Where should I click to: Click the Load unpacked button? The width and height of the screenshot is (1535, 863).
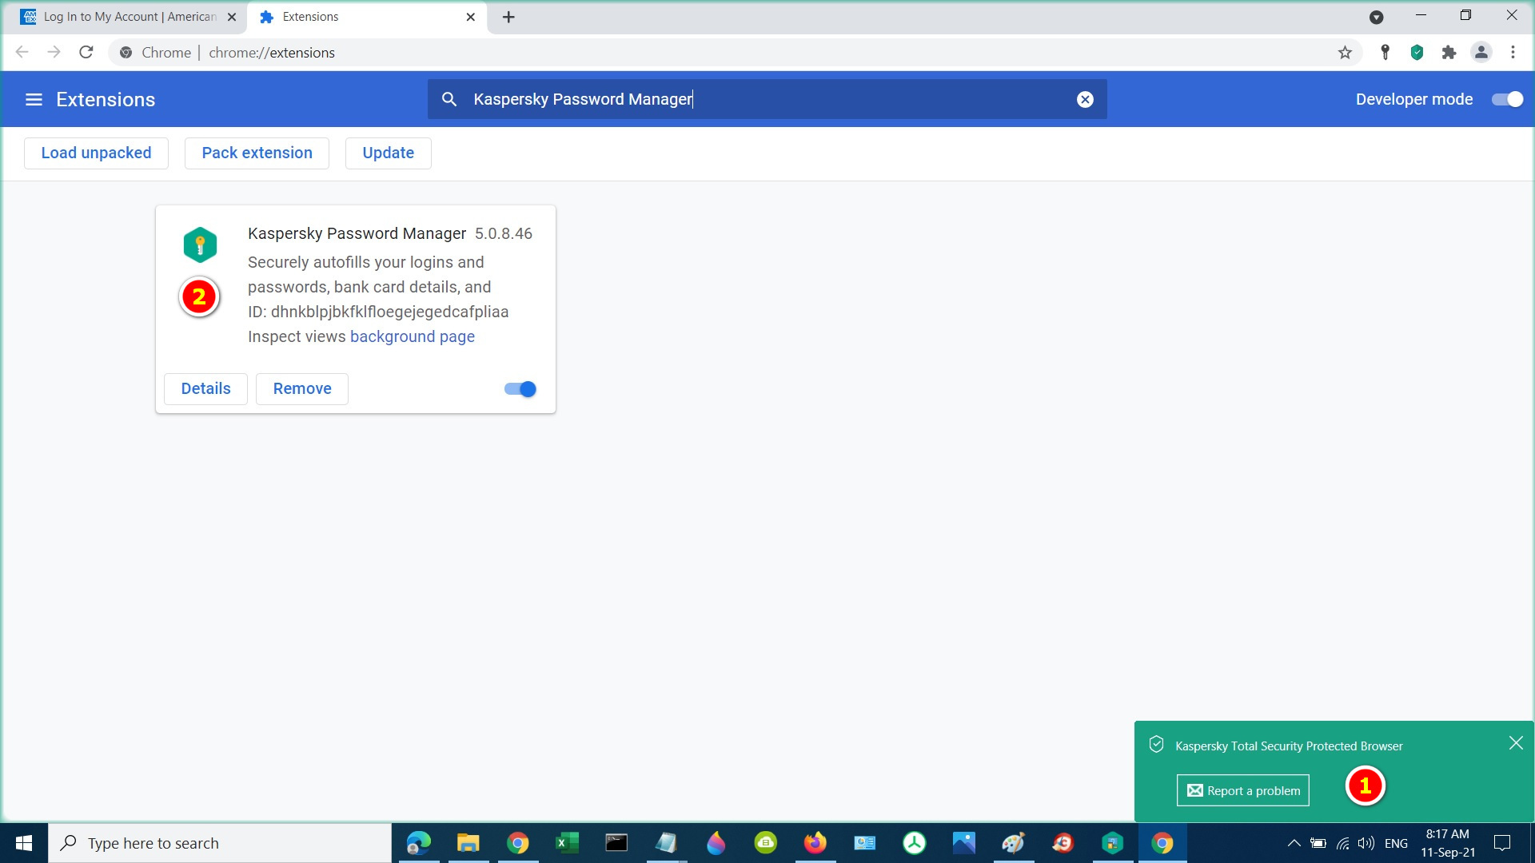point(96,153)
